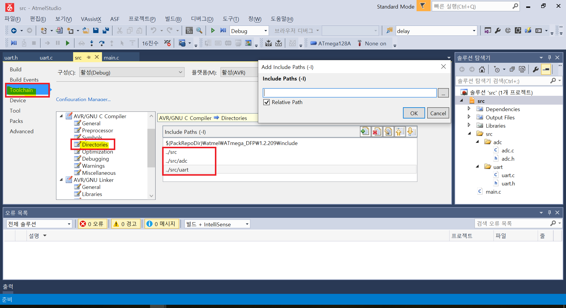Collapse the AVR/GNU Linker tree node
This screenshot has height=308, width=566.
61,180
